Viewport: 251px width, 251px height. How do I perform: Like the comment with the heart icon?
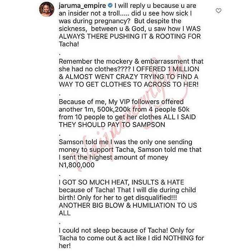click(x=218, y=11)
